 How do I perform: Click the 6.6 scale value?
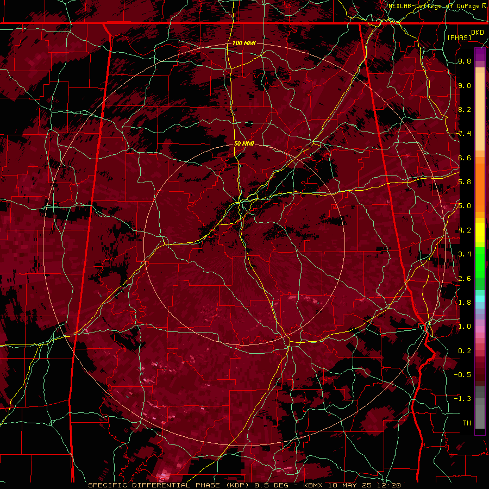[x=465, y=158]
